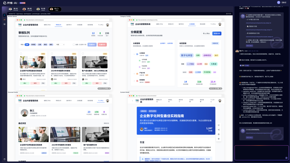Open the 今天 date dropdown in Review Queue
The width and height of the screenshot is (290, 163).
[60, 45]
